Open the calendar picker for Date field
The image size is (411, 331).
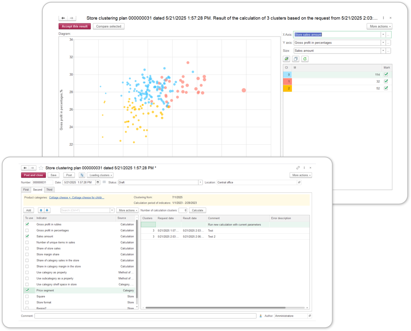pyautogui.click(x=98, y=183)
